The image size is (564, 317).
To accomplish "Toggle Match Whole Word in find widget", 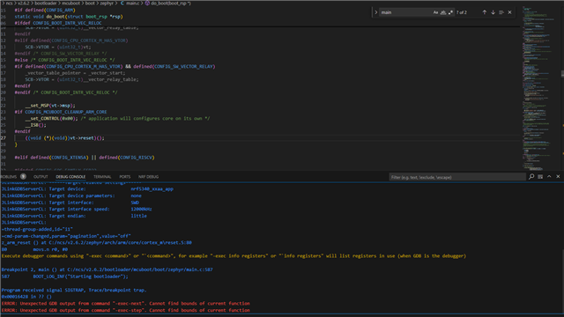I will [x=443, y=12].
